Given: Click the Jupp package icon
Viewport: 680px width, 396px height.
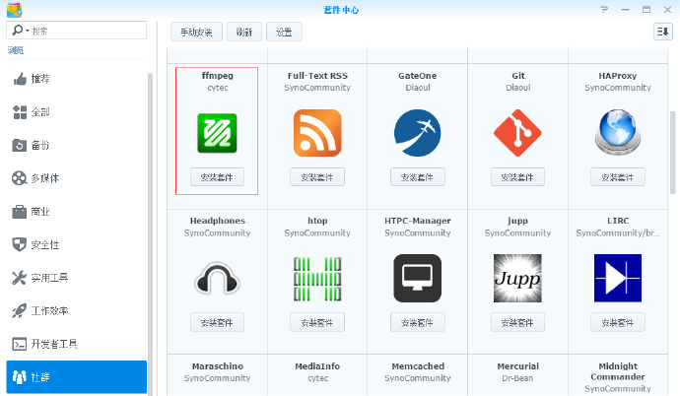Looking at the screenshot, I should pos(517,278).
